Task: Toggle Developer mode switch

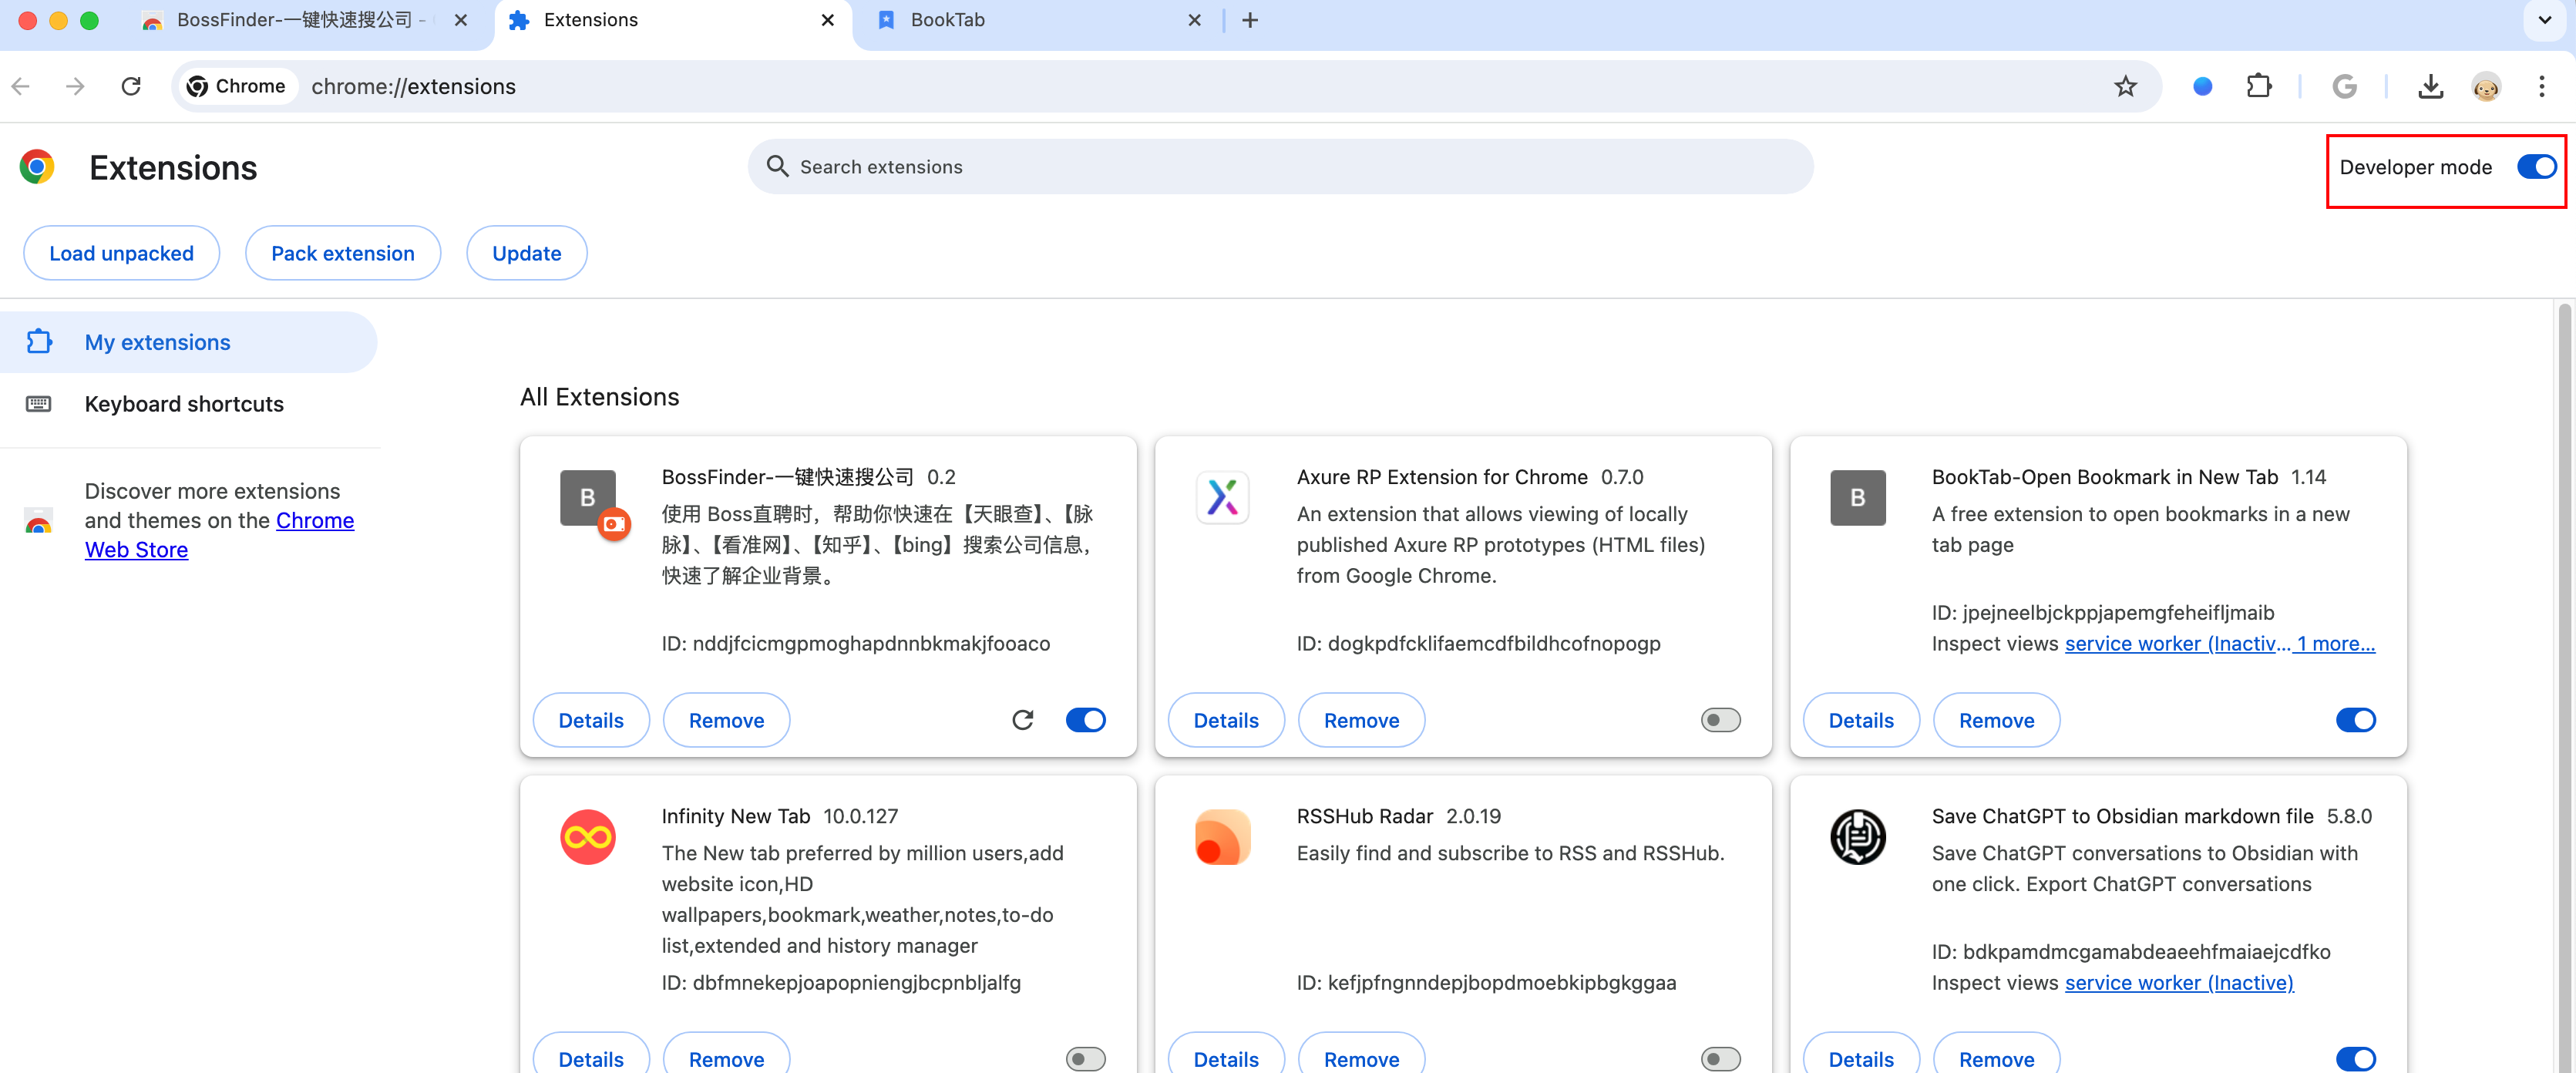Action: (2536, 167)
